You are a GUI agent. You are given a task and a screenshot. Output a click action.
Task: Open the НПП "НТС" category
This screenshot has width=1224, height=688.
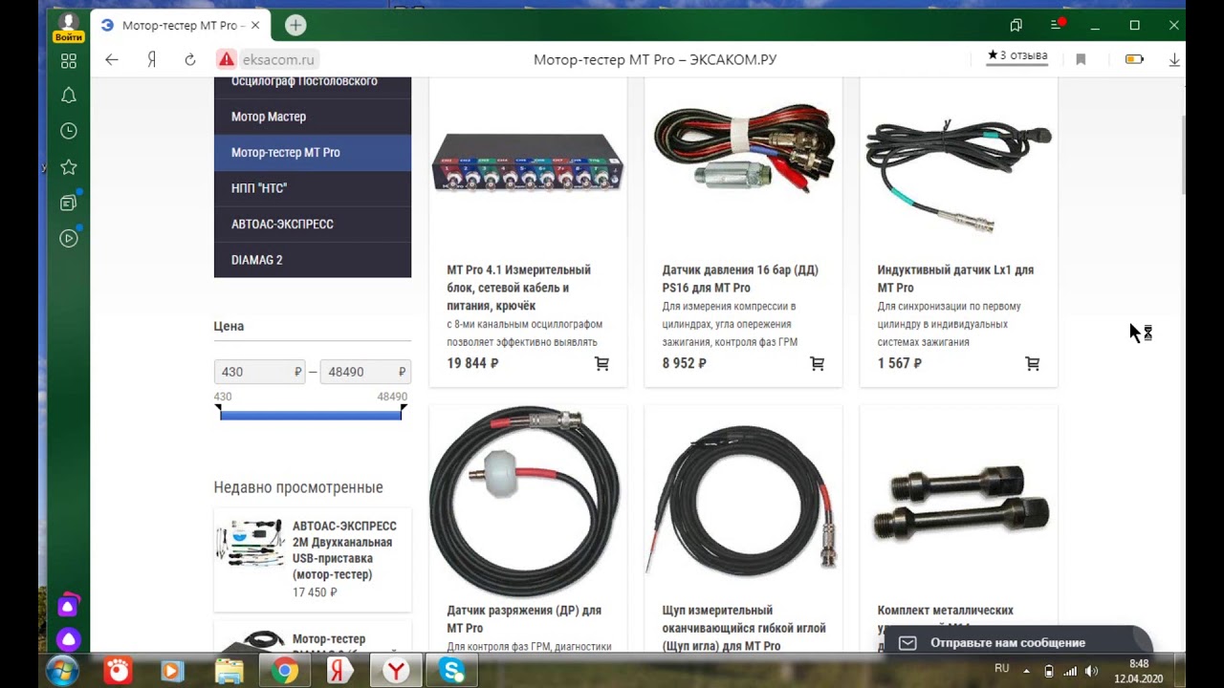(313, 188)
